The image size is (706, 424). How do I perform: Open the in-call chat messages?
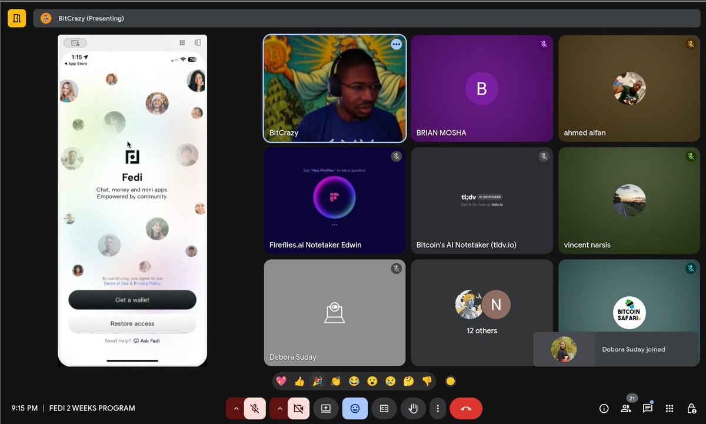tap(648, 408)
